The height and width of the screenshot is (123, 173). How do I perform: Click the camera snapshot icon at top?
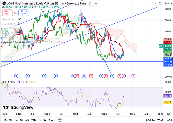[x=160, y=3]
